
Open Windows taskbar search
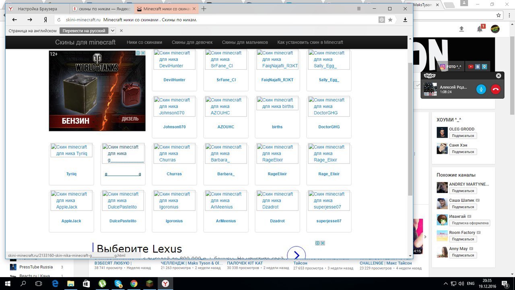tap(23, 284)
